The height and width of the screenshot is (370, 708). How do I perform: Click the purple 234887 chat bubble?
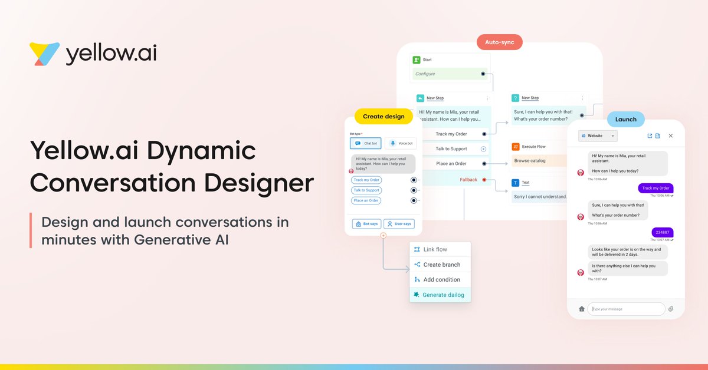pos(663,233)
